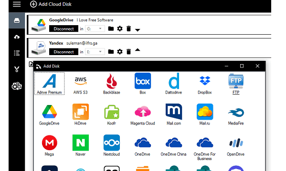Viewport: 286px width, 171px height.
Task: Click the GoogleDrive disk drive image
Action: coord(39,25)
